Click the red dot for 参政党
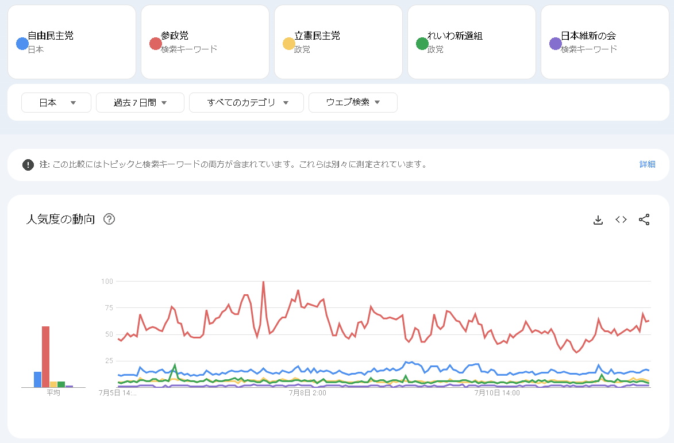The width and height of the screenshot is (674, 443). [156, 44]
